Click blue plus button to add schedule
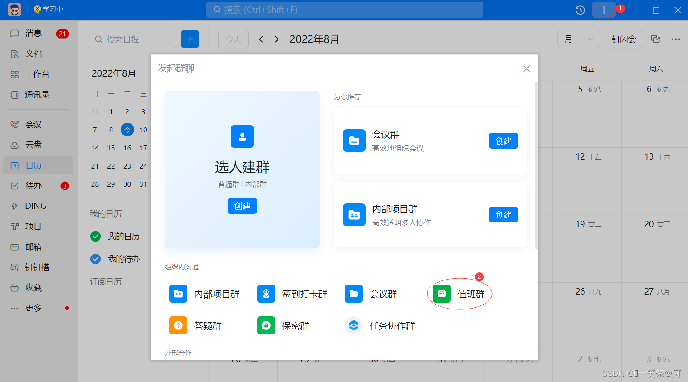 (x=190, y=39)
